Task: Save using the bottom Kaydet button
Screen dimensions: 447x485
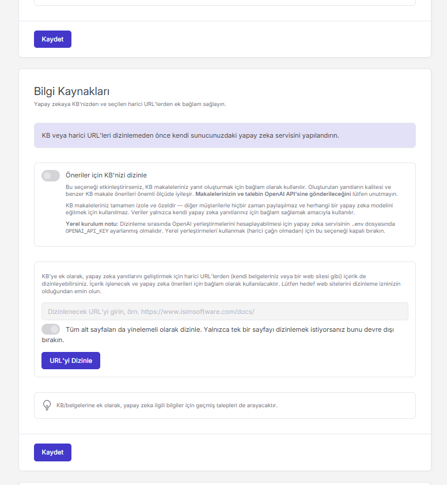Action: 52,452
